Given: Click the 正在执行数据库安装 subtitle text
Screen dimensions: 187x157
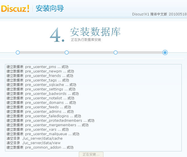Looking at the screenshot, I should click(x=86, y=40).
